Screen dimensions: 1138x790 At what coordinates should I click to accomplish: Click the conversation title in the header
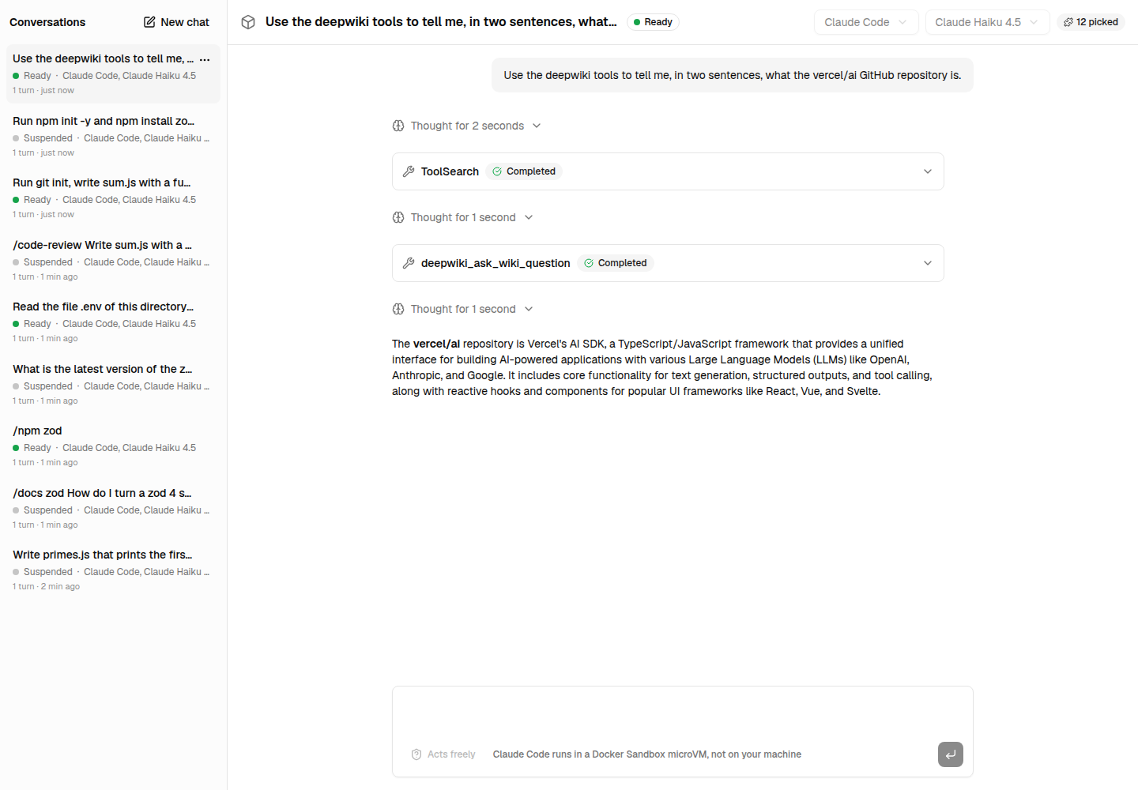coord(441,22)
